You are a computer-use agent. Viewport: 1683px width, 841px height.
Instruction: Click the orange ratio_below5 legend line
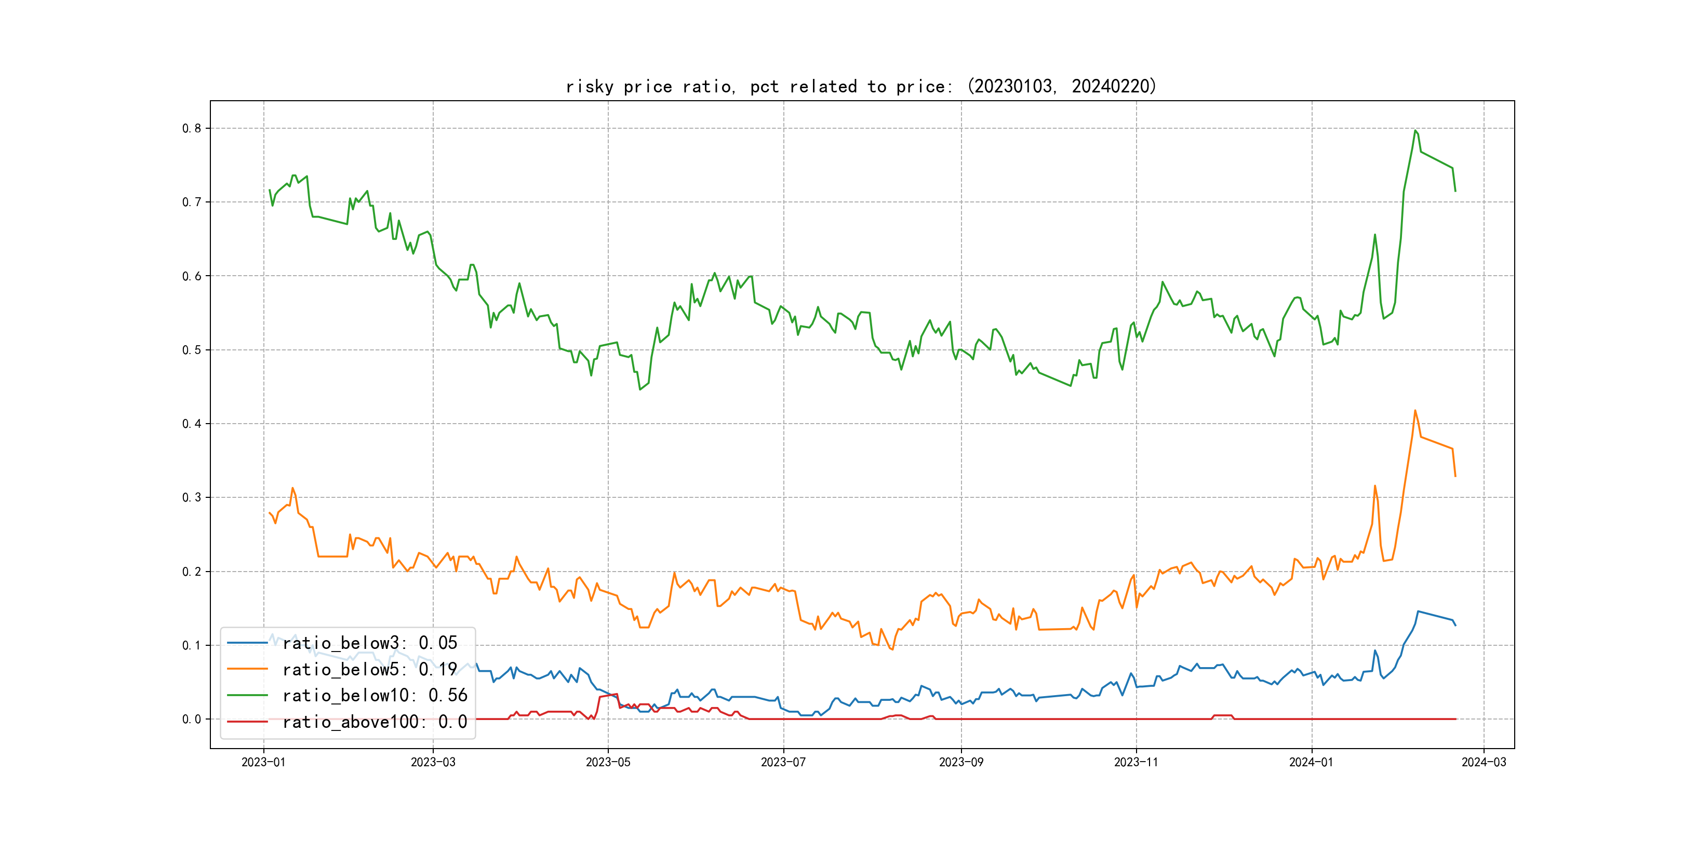(247, 669)
